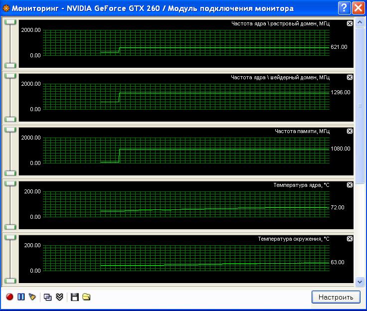Image resolution: width=367 pixels, height=311 pixels.
Task: Click the Частота ядра \ шейдерный домен, МГц title
Action: click(x=280, y=77)
